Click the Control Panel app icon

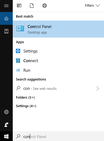click(20, 29)
